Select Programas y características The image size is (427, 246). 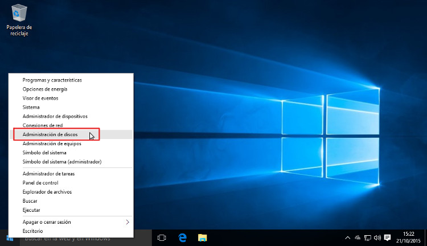click(x=71, y=80)
